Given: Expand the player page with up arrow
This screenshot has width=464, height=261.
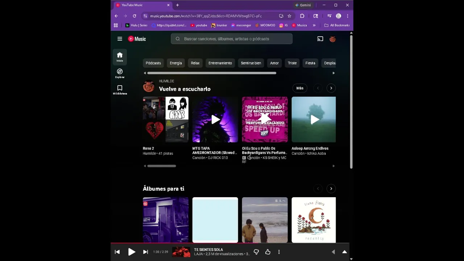Looking at the screenshot, I should pos(344,252).
